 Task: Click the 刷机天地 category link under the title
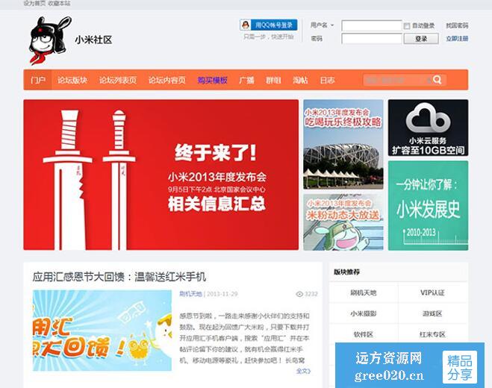click(x=190, y=294)
